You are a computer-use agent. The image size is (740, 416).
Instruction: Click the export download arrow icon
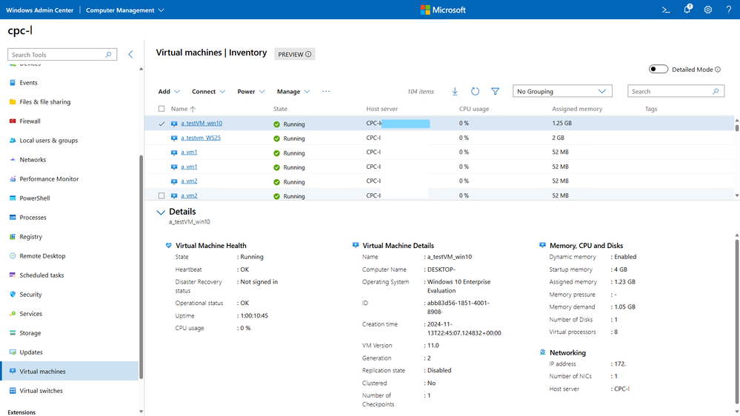pyautogui.click(x=455, y=92)
